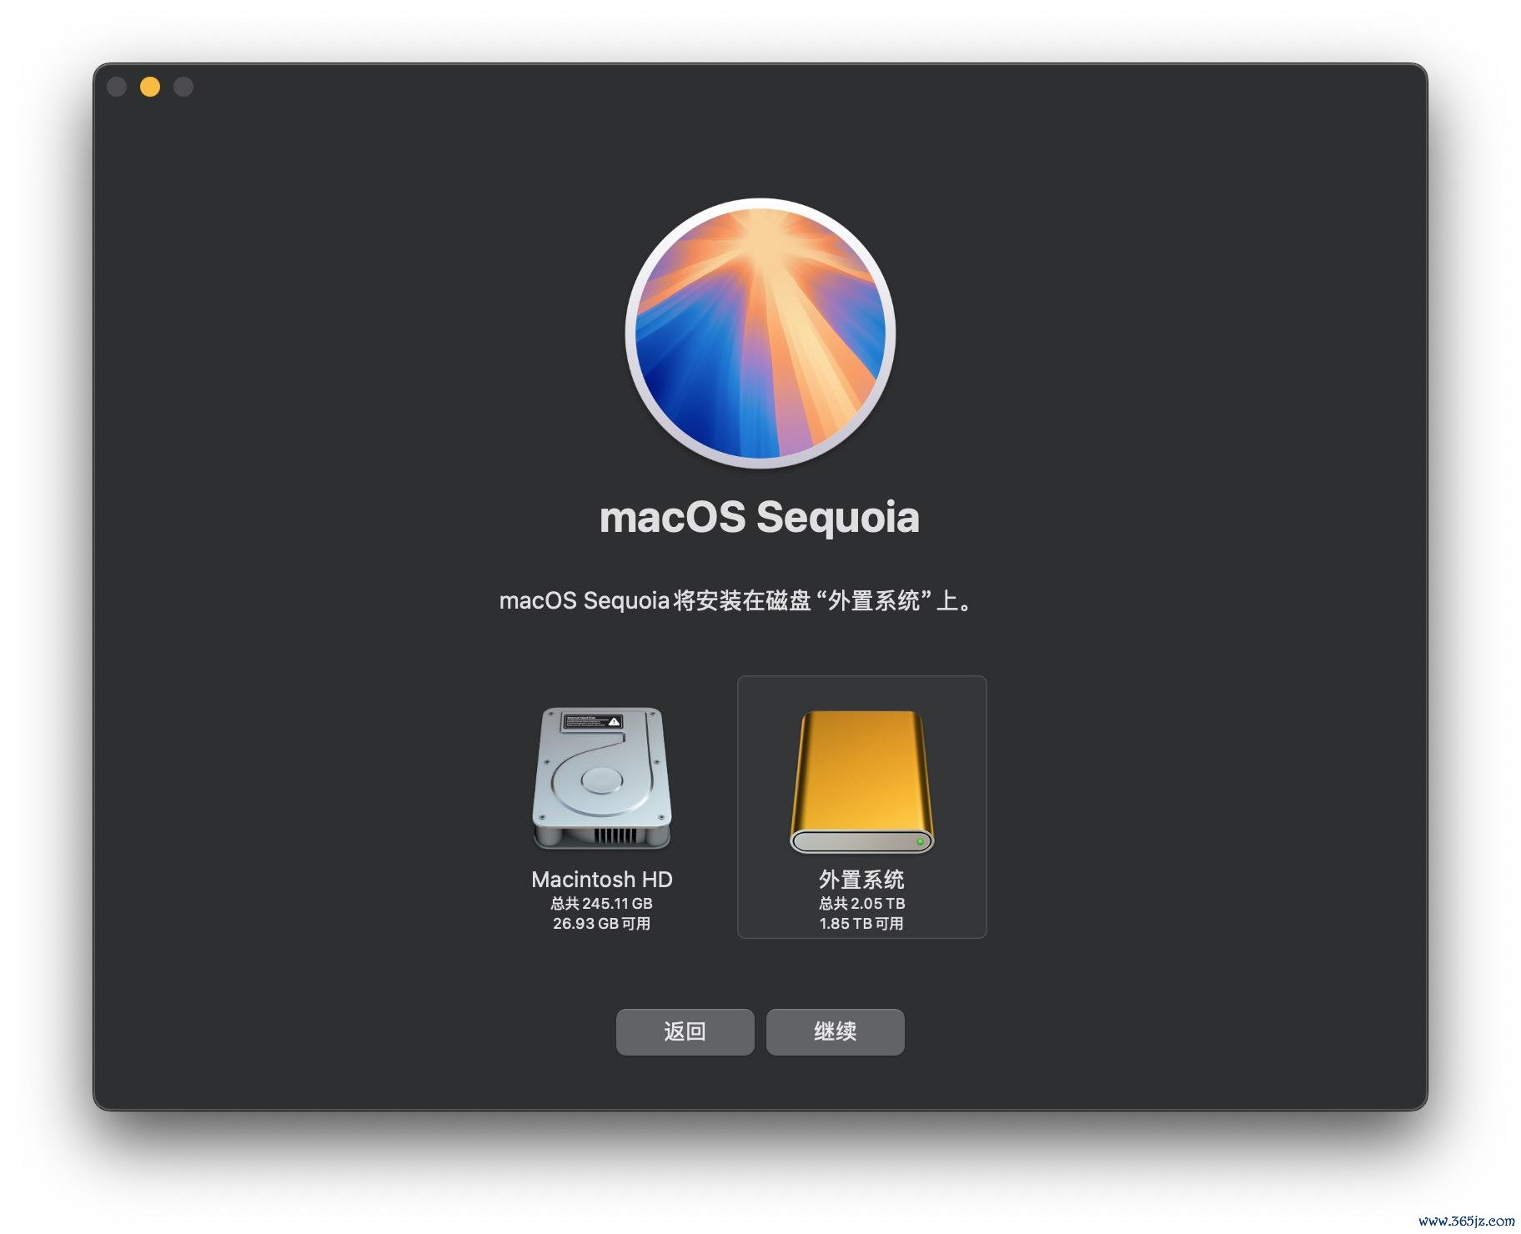This screenshot has height=1234, width=1521.
Task: Click the 总共 245.11 GB capacity text
Action: pos(601,903)
